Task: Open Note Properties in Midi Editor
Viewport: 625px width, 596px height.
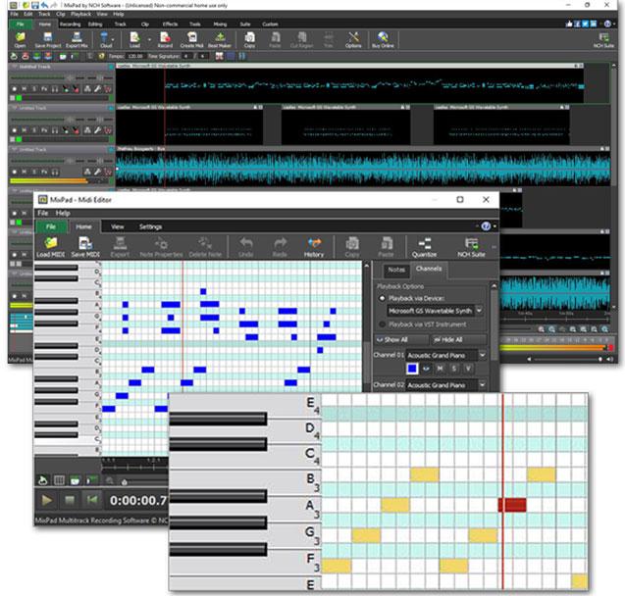Action: pyautogui.click(x=161, y=247)
